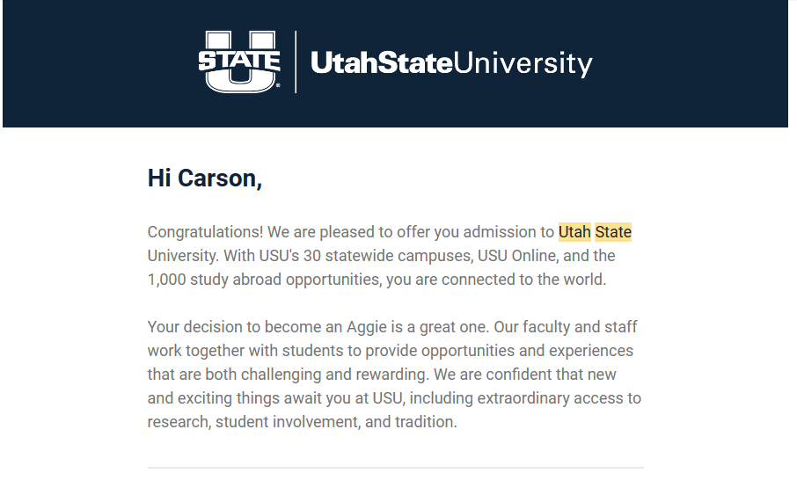The image size is (797, 495).
Task: Click the text "30 statewide campuses"
Action: (x=388, y=256)
